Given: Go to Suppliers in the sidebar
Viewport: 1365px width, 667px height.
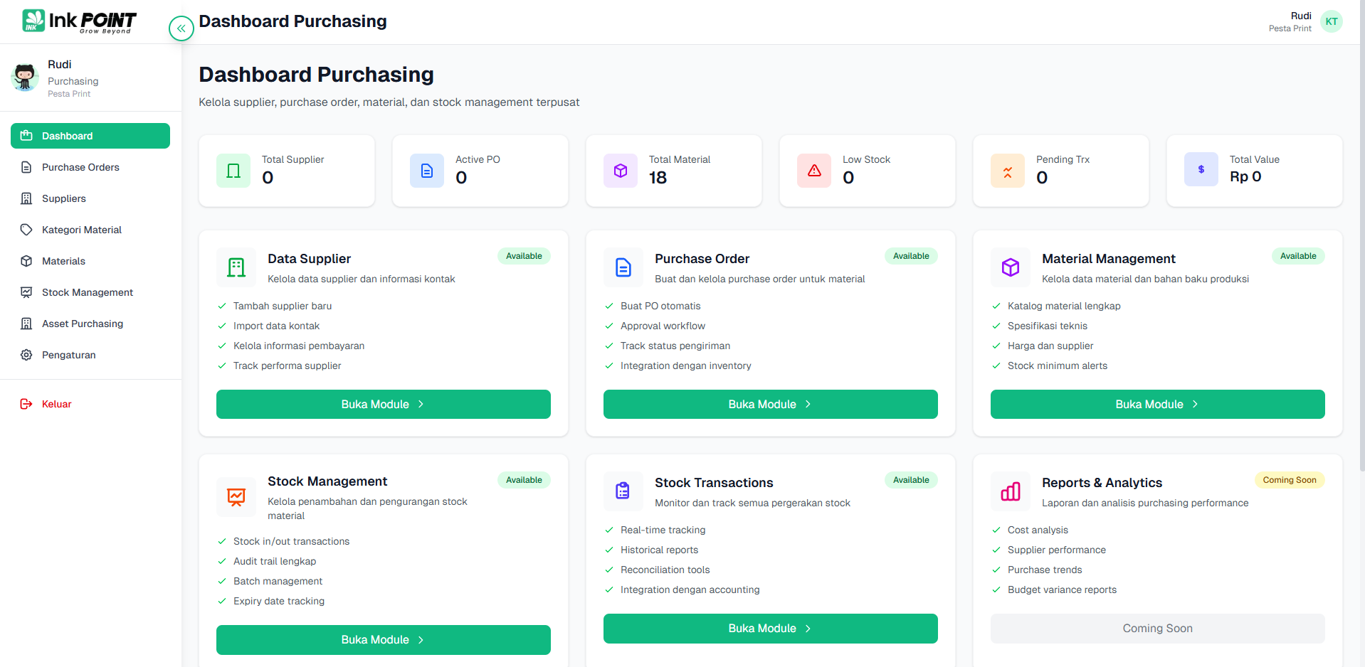Looking at the screenshot, I should tap(64, 198).
